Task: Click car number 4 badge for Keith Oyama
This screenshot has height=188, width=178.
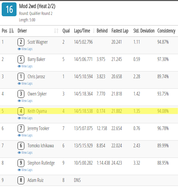Action: click(x=21, y=111)
